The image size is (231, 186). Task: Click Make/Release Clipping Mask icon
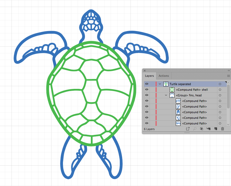[x=202, y=129]
